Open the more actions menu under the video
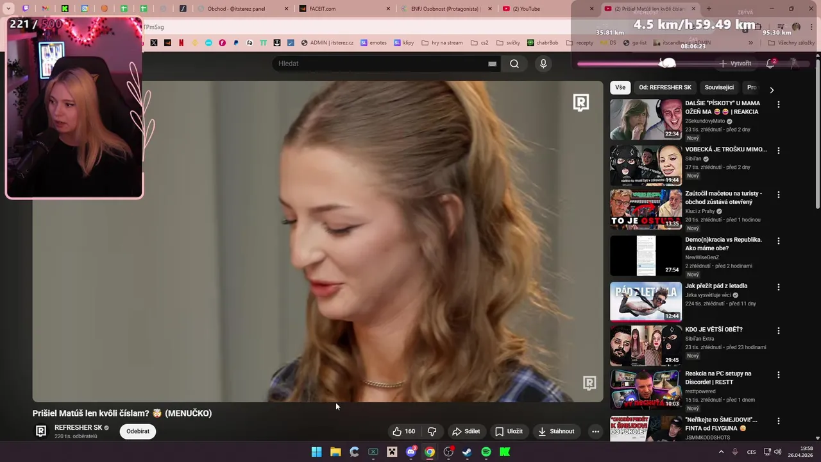Image resolution: width=821 pixels, height=462 pixels. coord(595,431)
